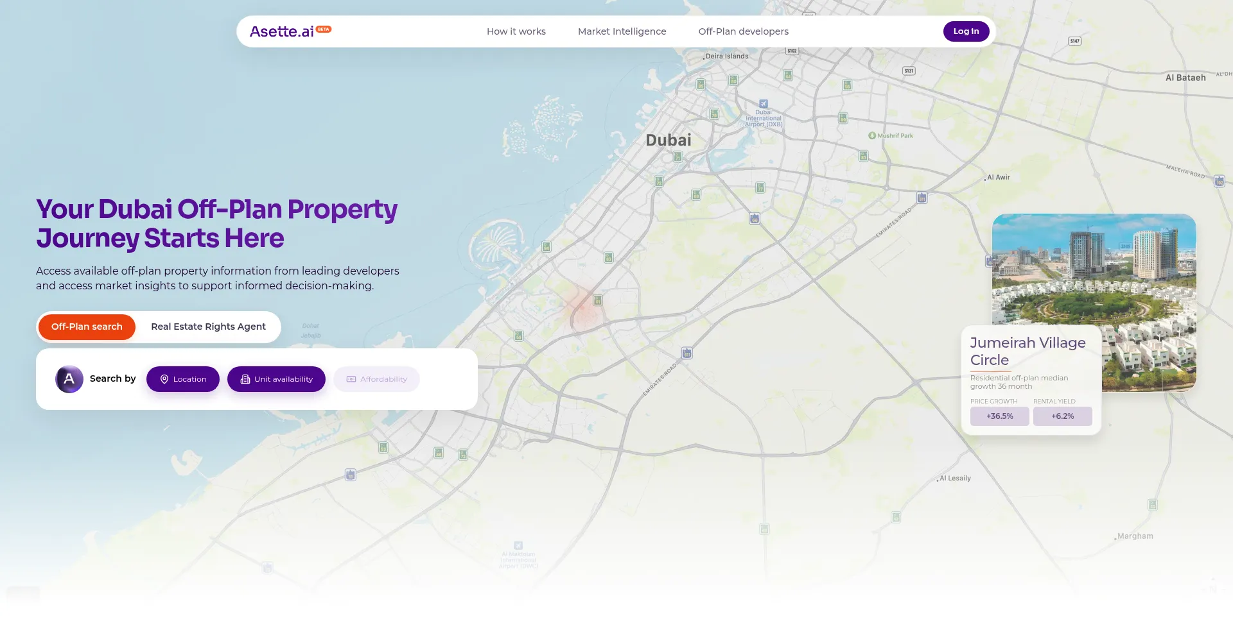This screenshot has height=637, width=1233.
Task: Search by Unit availability
Action: (x=276, y=379)
